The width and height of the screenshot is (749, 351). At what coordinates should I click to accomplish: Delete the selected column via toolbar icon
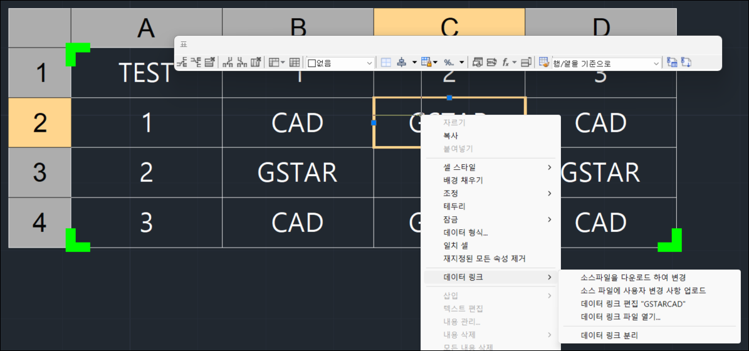(x=256, y=63)
